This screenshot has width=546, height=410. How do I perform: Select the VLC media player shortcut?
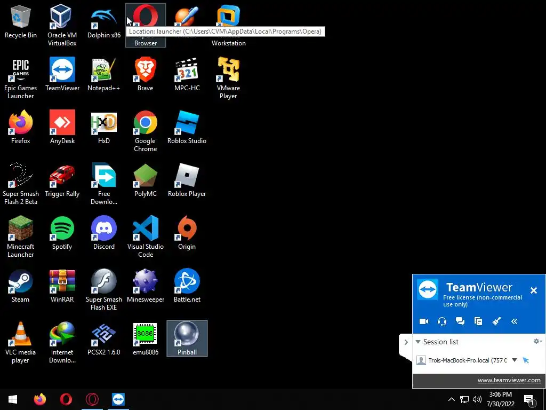click(21, 343)
